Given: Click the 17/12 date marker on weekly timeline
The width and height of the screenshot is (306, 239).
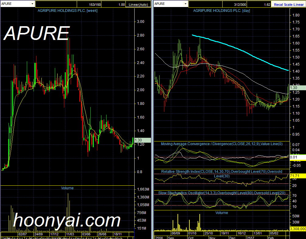Looking at the screenshot, I should (x=54, y=234).
